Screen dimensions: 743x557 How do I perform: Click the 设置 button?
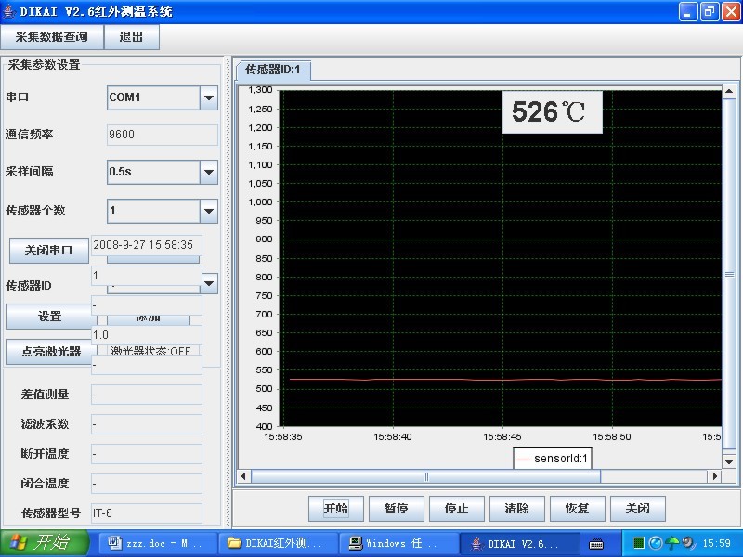pos(49,317)
